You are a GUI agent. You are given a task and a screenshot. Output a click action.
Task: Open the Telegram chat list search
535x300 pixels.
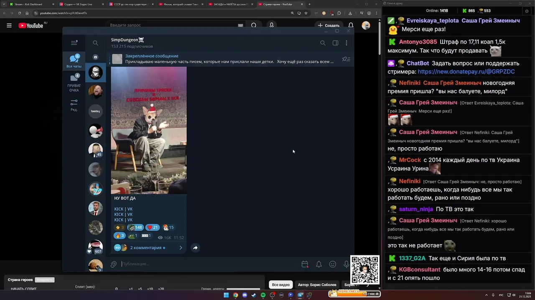[95, 43]
